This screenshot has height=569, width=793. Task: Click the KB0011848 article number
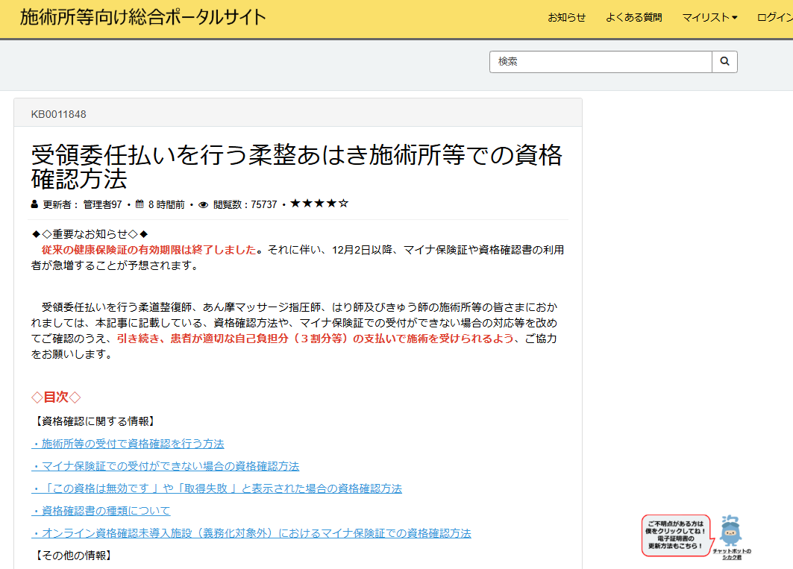pyautogui.click(x=58, y=114)
